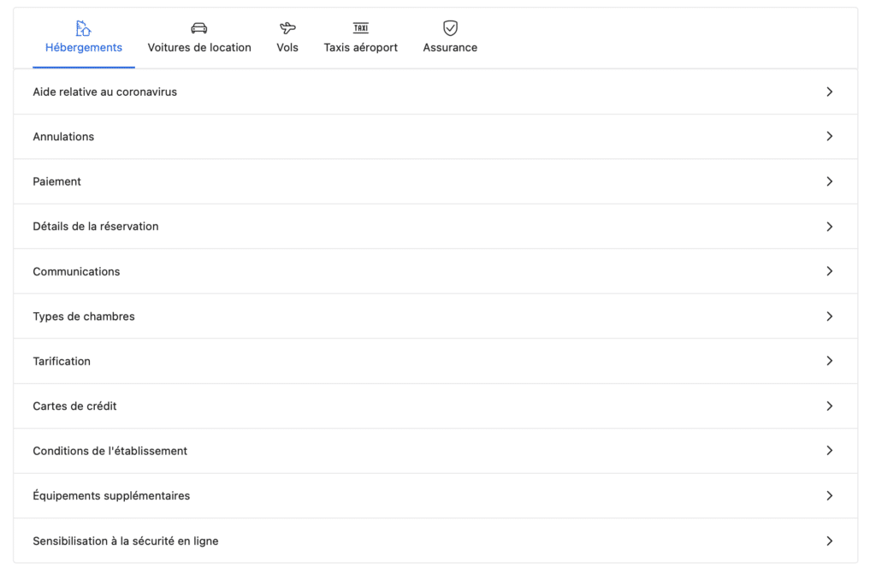The image size is (876, 574).
Task: Open Conditions de l'établissement help topic
Action: (110, 451)
